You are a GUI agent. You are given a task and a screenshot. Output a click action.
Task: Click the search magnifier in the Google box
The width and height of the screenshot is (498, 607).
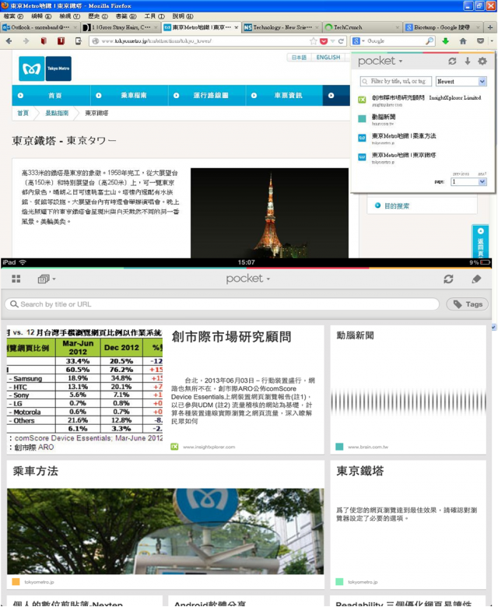[429, 41]
